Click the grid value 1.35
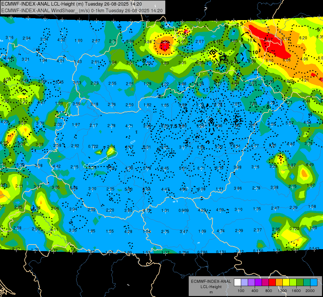 click(x=257, y=209)
